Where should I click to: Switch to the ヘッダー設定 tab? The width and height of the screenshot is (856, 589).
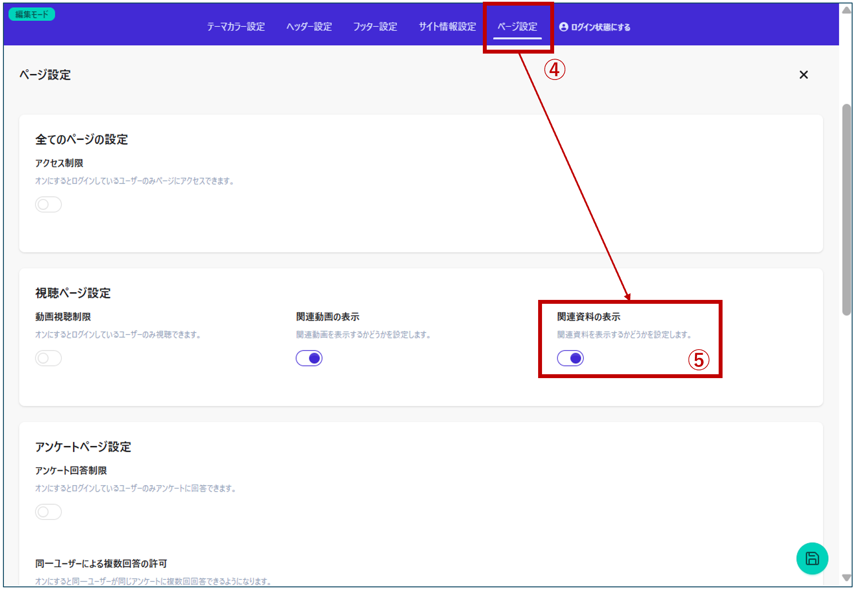[x=309, y=27]
